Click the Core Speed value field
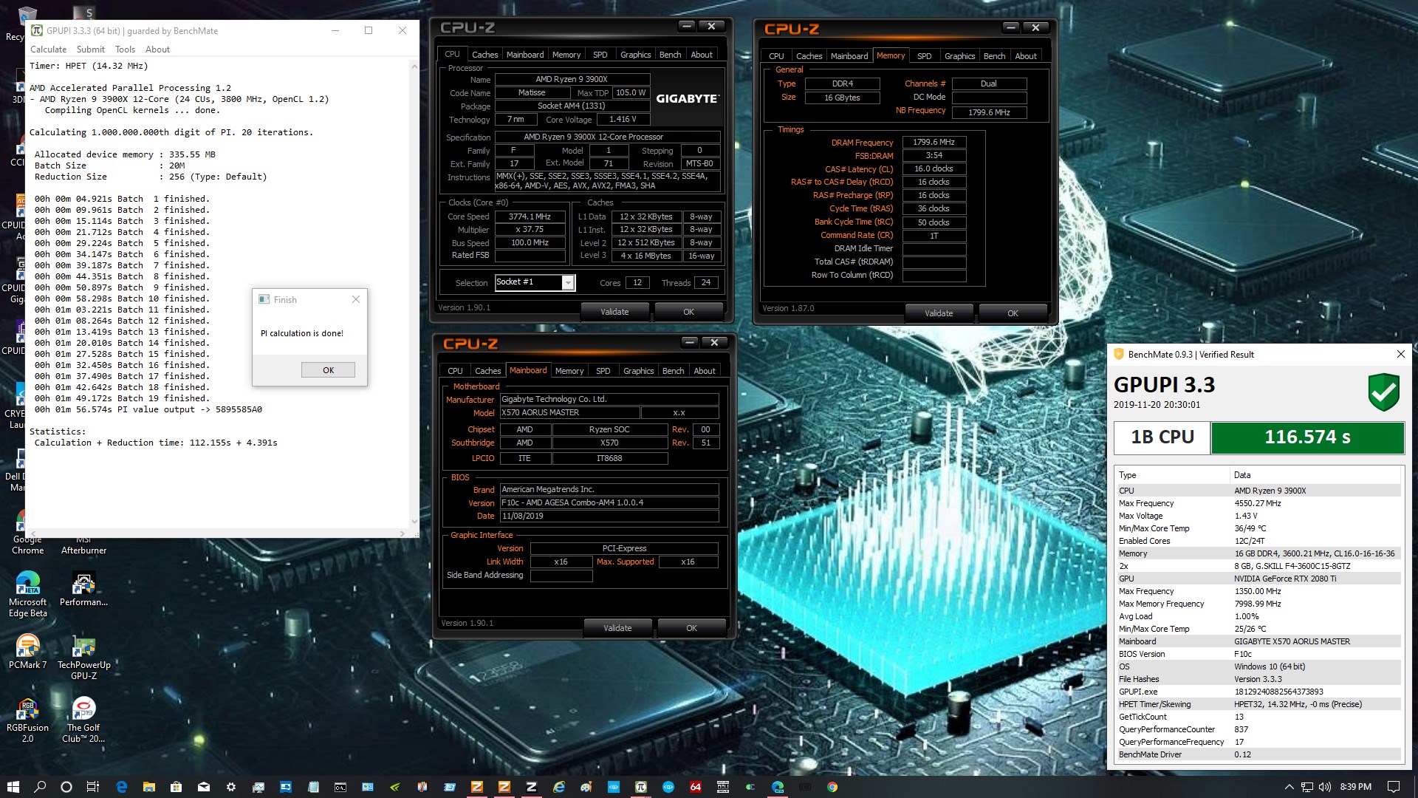The height and width of the screenshot is (798, 1418). tap(530, 216)
